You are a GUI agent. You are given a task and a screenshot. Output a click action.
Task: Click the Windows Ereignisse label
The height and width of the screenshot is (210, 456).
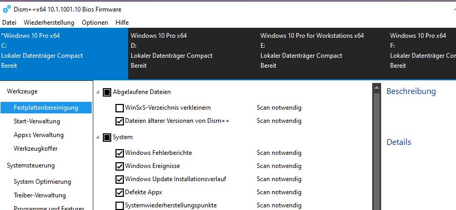(x=152, y=166)
